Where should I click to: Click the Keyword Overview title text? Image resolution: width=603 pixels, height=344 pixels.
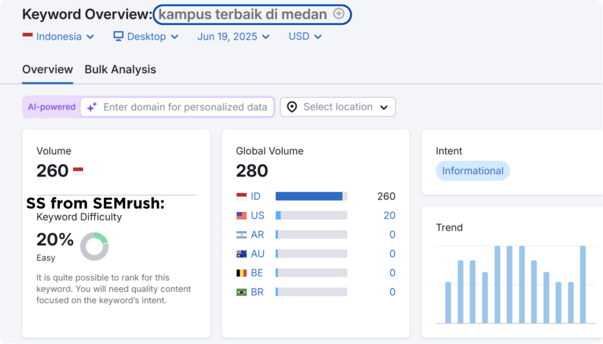87,14
